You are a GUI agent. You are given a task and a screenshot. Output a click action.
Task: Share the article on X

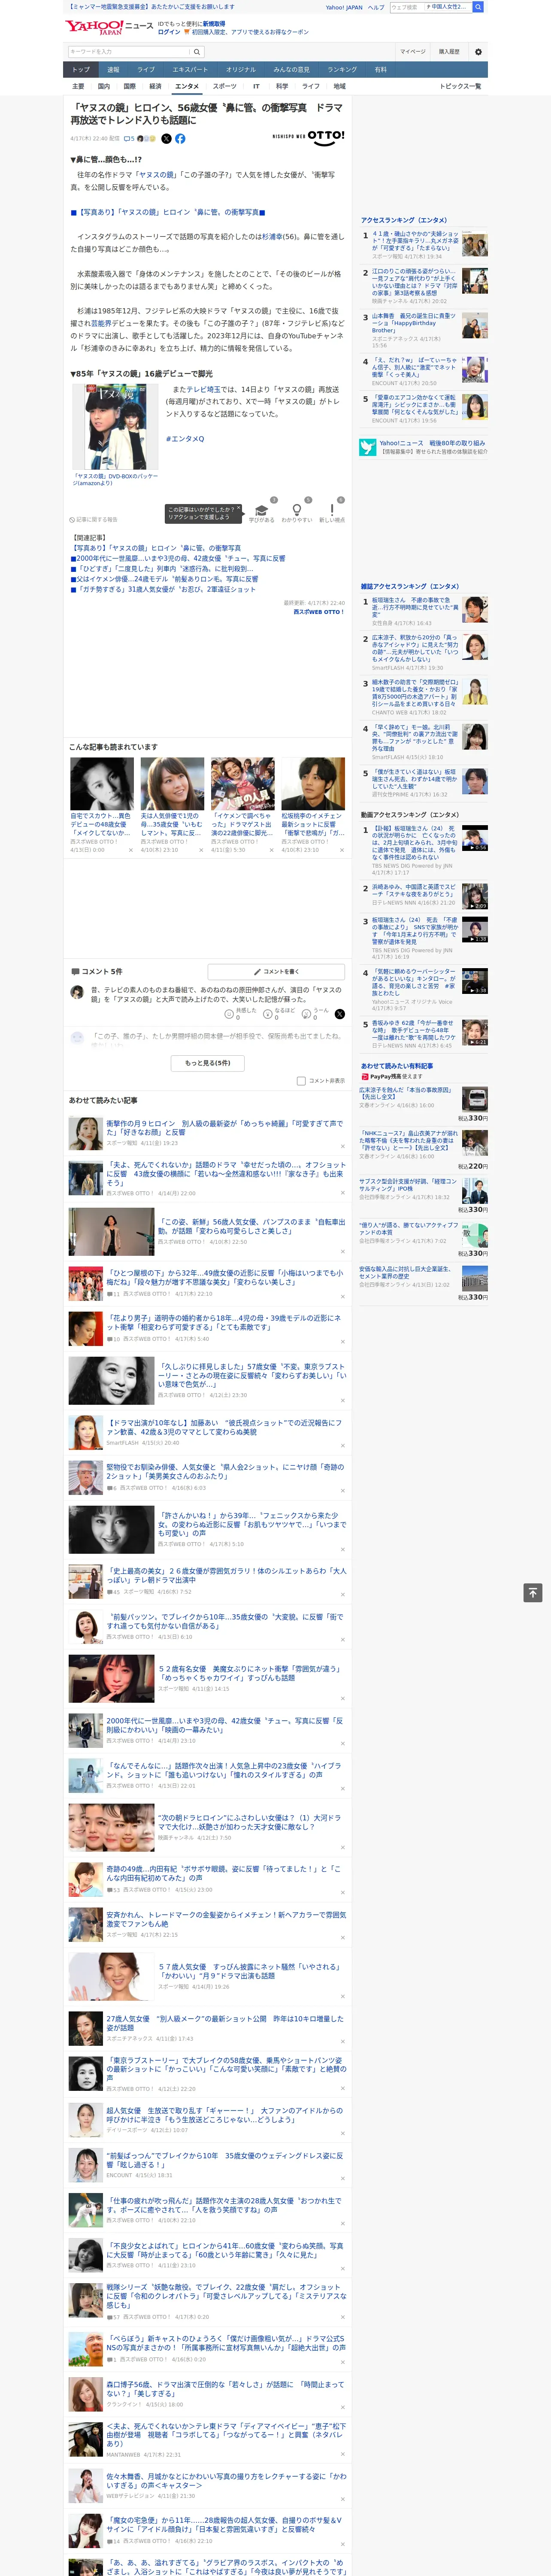166,139
